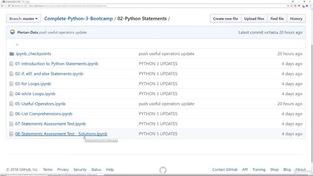The image size is (313, 176).
Task: Open the Security footer link
Action: pyautogui.click(x=80, y=169)
